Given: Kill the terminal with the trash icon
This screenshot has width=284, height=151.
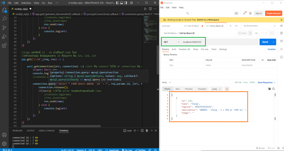Looking at the screenshot, I should pyautogui.click(x=147, y=131).
